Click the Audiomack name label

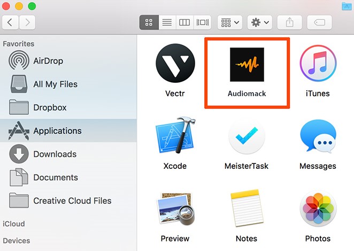point(247,93)
